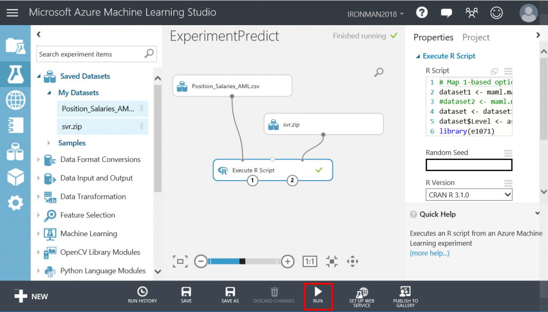Open the Datasets sidebar icon
Viewport: 548px width, 312px height.
tap(16, 152)
